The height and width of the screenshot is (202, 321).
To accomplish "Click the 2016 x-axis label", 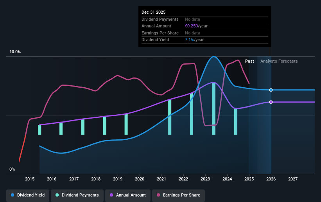I will (x=52, y=179).
